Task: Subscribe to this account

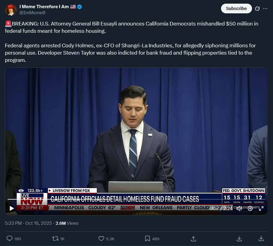Action: tap(236, 8)
